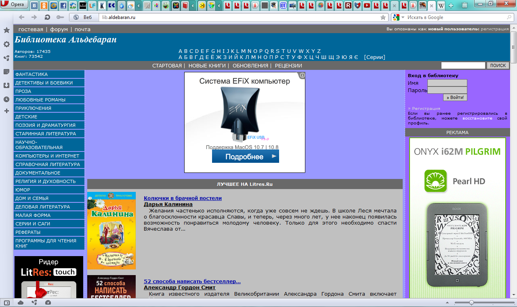Open the НОВЫЕ КНИГИ menu item
517x307 pixels.
click(x=207, y=65)
